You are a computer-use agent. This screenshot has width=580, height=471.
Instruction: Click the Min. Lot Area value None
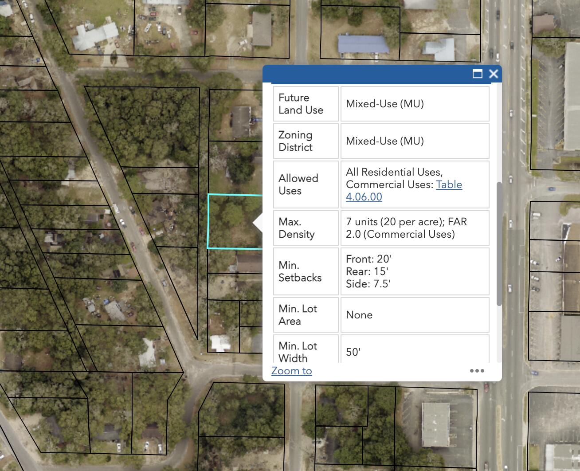click(x=359, y=315)
